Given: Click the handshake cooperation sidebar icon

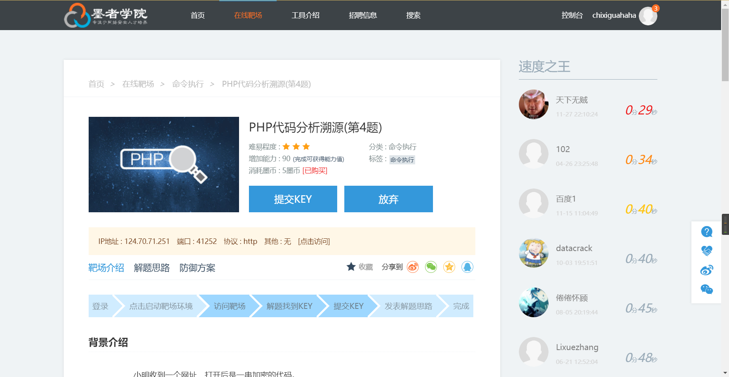Looking at the screenshot, I should coord(706,250).
